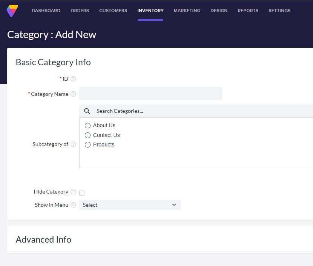
Task: Click the help icon next to Subcategory of
Action: point(73,144)
